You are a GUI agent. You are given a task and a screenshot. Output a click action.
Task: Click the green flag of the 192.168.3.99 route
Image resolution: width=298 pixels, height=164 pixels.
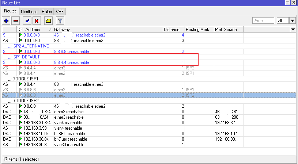coord(21,128)
